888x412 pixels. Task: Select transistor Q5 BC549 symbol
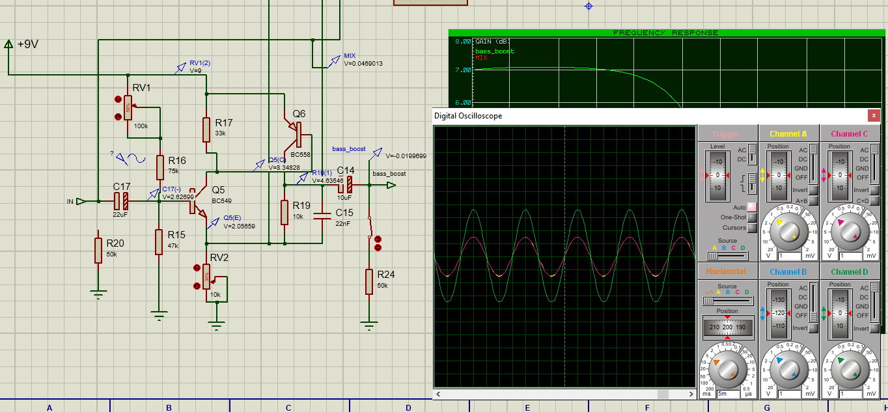pos(198,202)
